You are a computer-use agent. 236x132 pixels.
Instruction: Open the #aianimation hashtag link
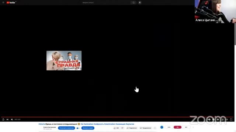coord(110,124)
